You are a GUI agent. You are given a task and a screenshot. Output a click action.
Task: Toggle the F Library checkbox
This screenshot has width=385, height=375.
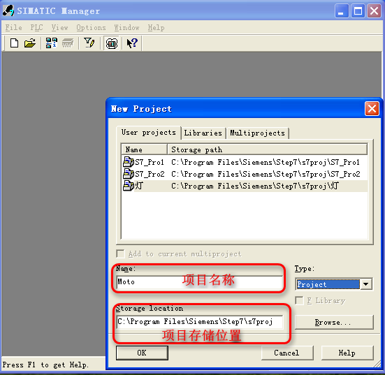[x=299, y=300]
